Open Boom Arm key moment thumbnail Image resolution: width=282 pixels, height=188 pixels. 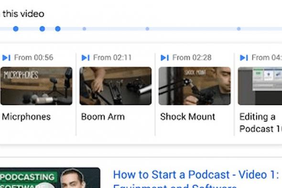click(x=116, y=86)
